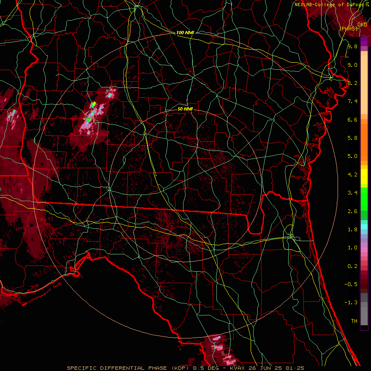Pick the orange segment of the color bar

pyautogui.click(x=364, y=142)
